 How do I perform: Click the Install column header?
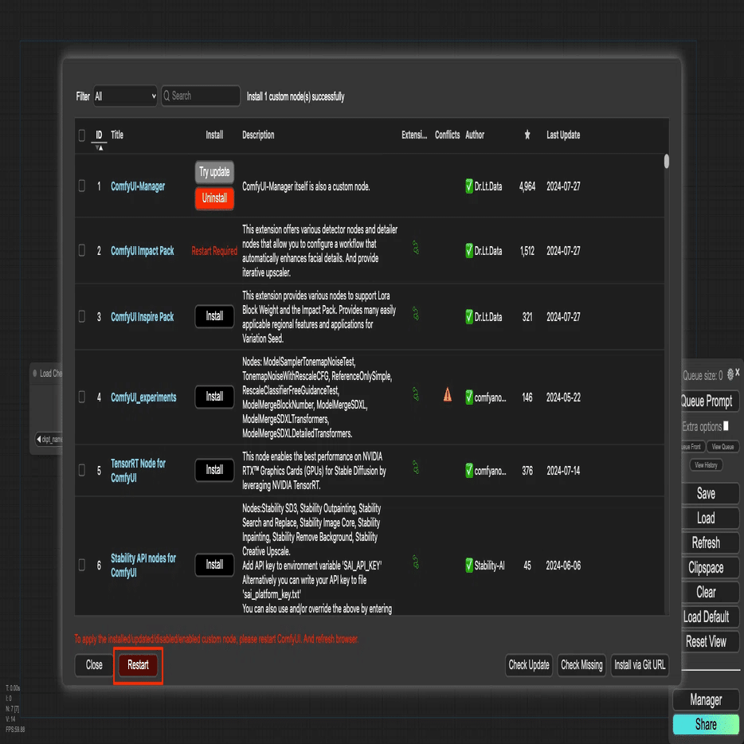(214, 135)
